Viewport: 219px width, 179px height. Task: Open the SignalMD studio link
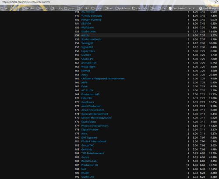click(x=87, y=47)
